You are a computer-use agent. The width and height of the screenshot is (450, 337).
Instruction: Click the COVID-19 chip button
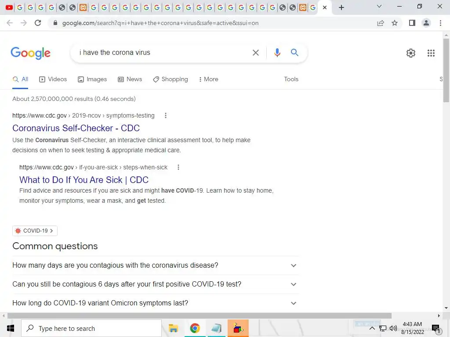tap(35, 231)
